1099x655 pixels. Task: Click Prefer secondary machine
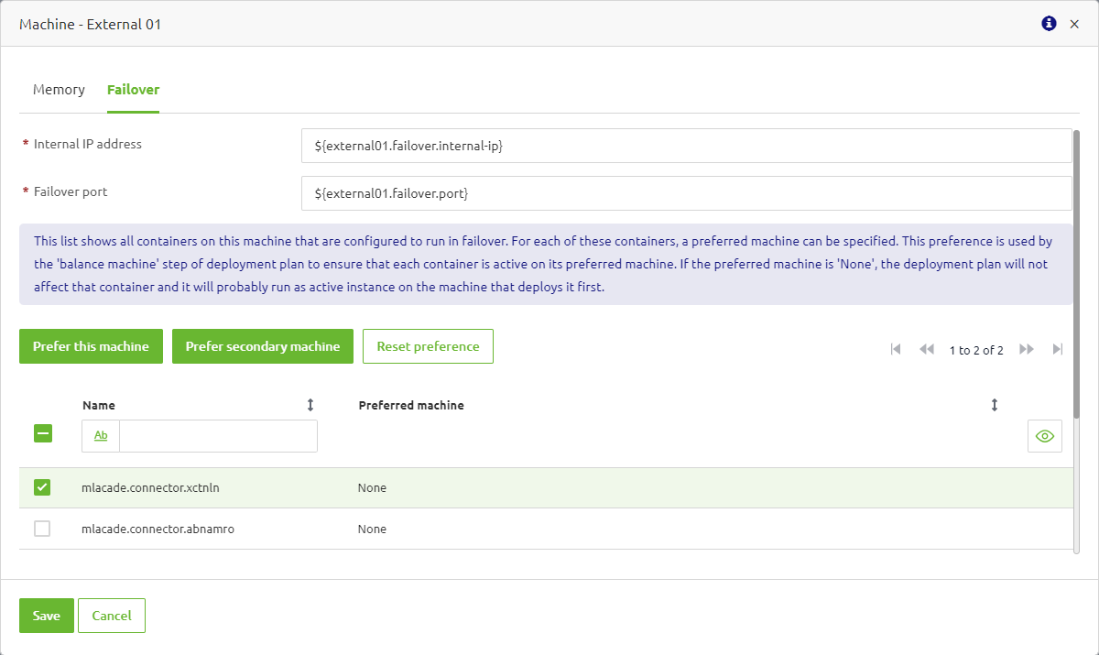262,346
